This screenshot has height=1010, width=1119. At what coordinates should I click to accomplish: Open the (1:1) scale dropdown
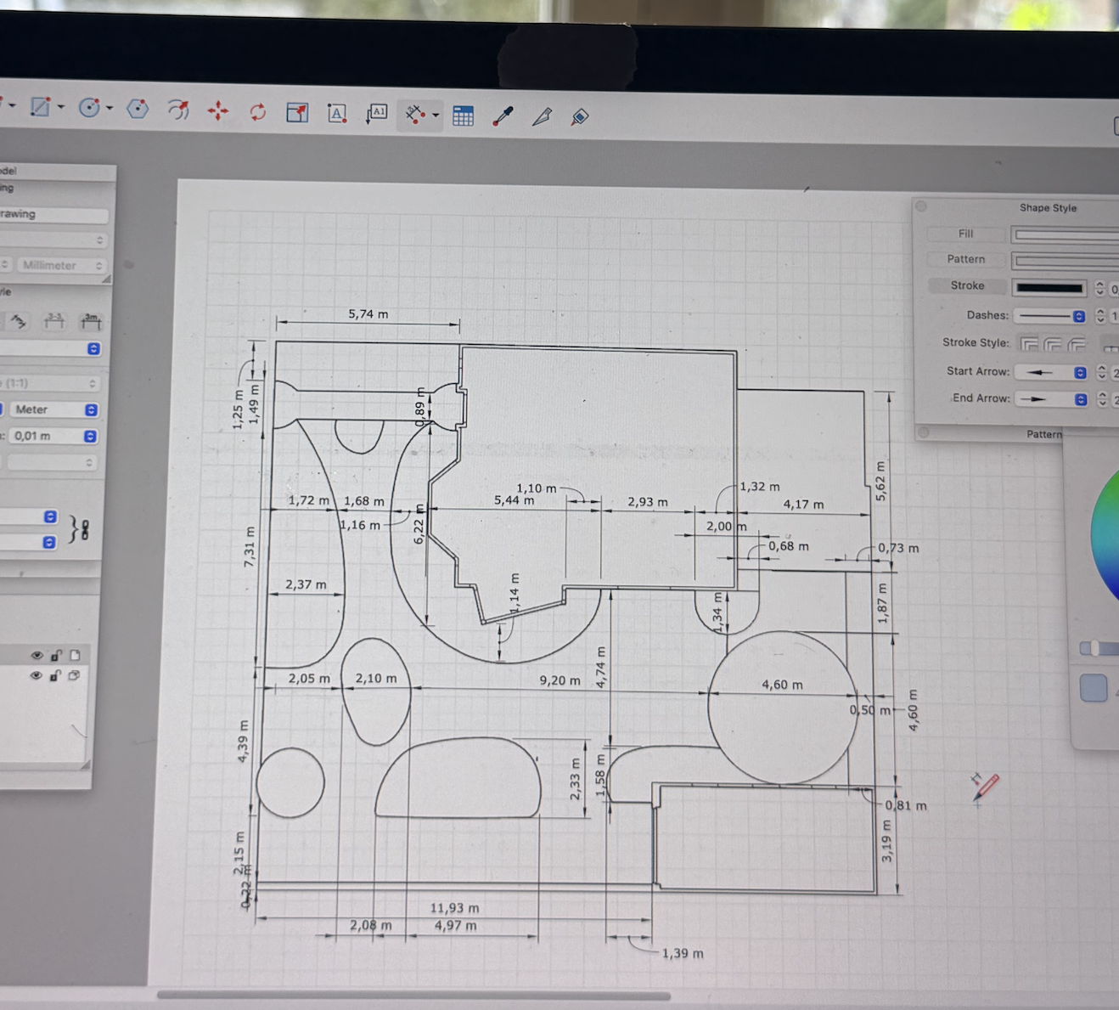point(51,383)
